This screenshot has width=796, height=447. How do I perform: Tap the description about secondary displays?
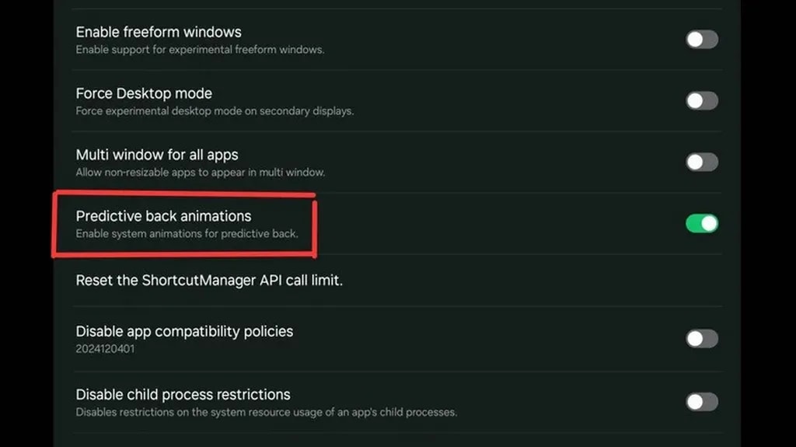(215, 111)
